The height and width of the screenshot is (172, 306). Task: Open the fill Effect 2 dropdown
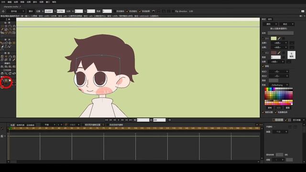click(279, 47)
